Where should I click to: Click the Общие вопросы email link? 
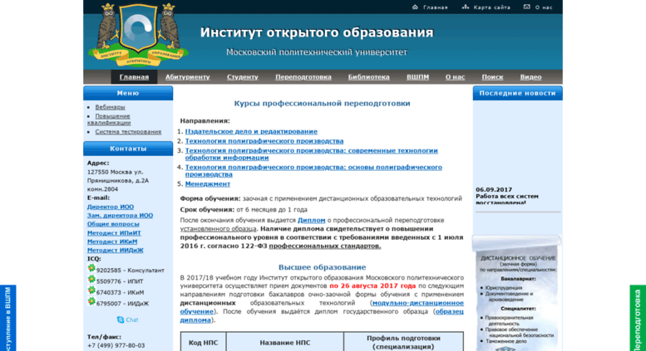coord(113,224)
